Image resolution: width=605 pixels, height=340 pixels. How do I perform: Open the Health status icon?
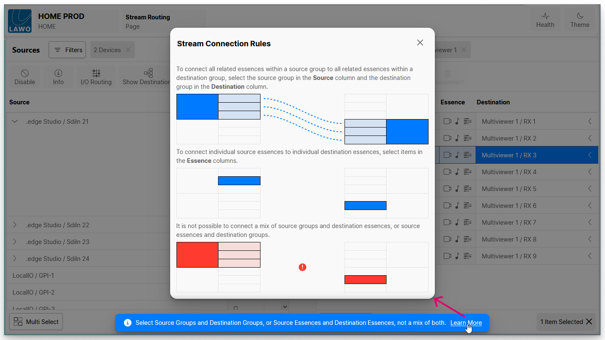click(545, 20)
